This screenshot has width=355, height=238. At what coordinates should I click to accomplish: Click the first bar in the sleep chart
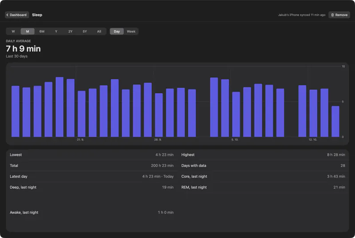click(16, 111)
